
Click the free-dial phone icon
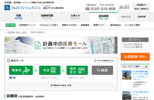pos(88,9)
